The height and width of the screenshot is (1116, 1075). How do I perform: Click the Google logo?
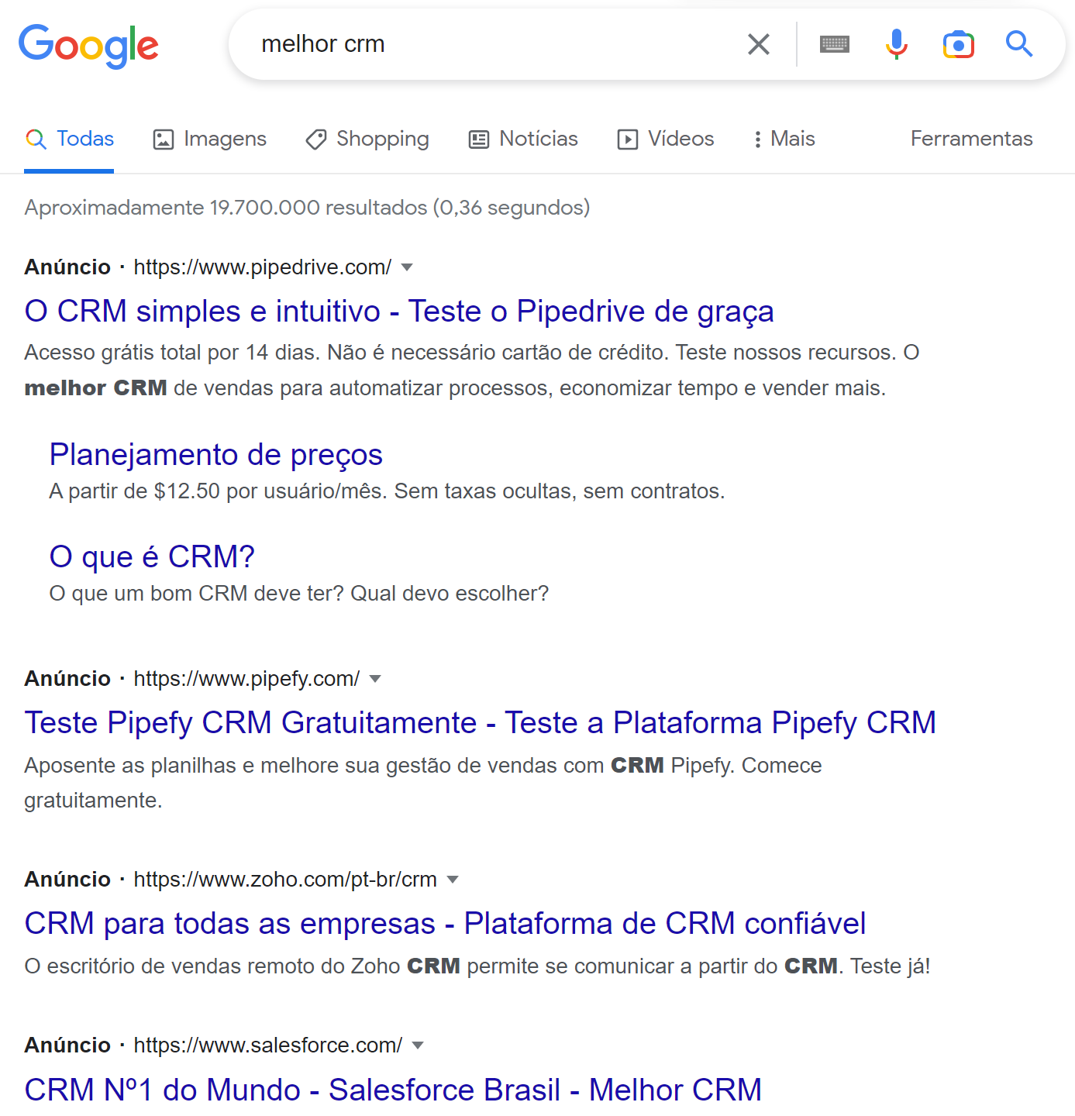[88, 46]
